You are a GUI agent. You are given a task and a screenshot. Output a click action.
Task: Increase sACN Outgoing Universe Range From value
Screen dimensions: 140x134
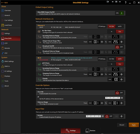point(102,74)
